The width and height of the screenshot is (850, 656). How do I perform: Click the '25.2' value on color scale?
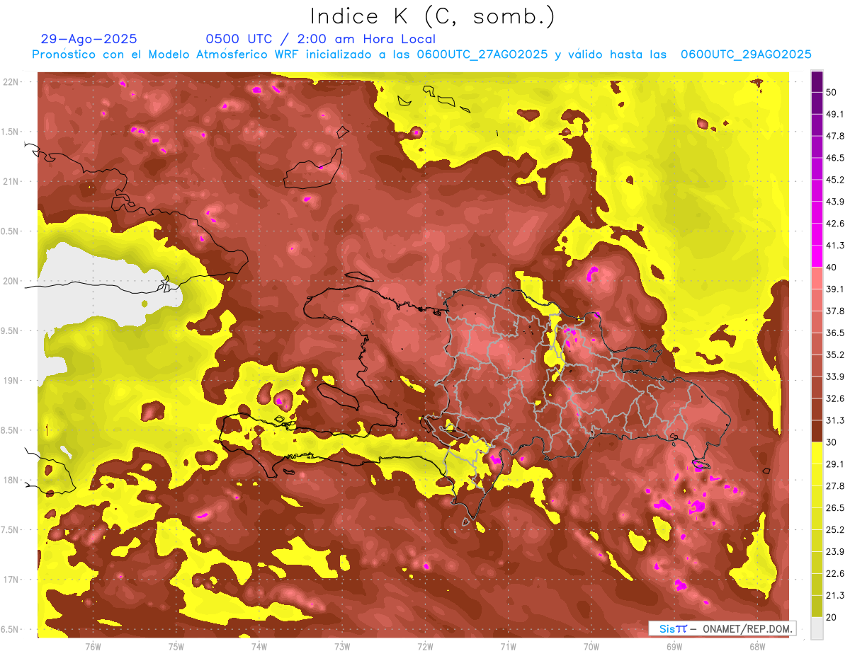(x=834, y=530)
